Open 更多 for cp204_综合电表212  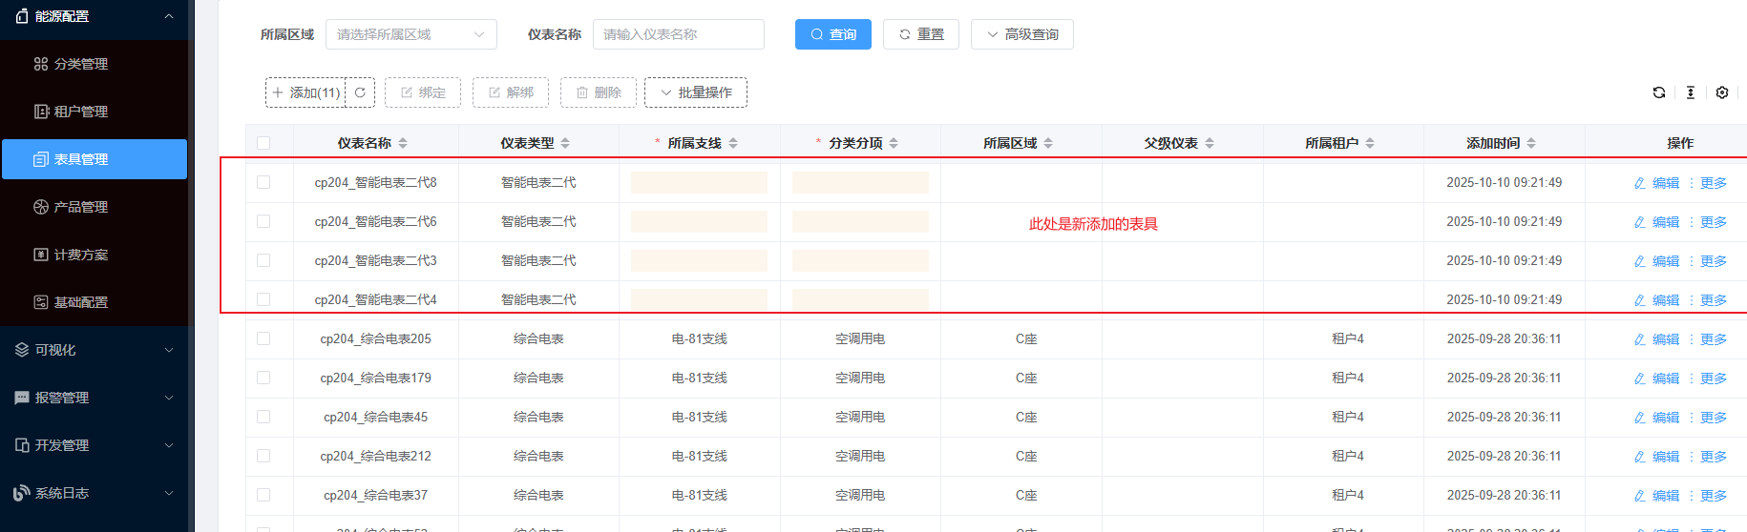1713,457
